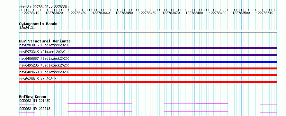Click the magenta line for CCDC62|NR_027918
Screen dimensions: 286x116
pyautogui.click(x=148, y=112)
